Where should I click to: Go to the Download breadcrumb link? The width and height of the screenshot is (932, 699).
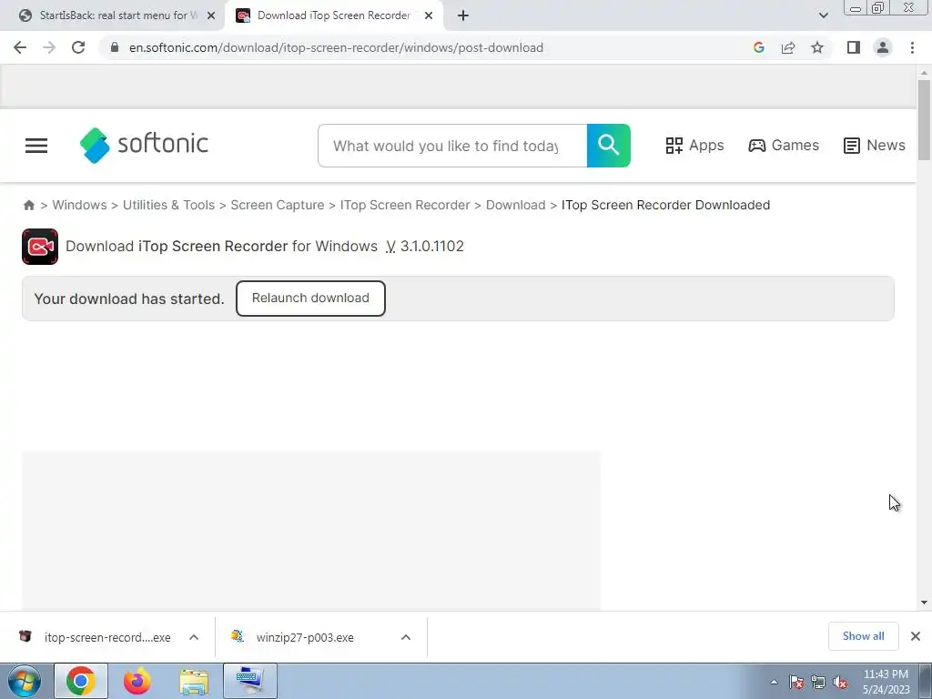[x=515, y=205]
